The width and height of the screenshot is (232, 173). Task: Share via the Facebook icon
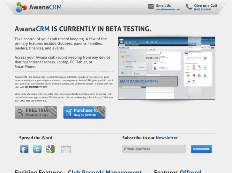coord(24,149)
